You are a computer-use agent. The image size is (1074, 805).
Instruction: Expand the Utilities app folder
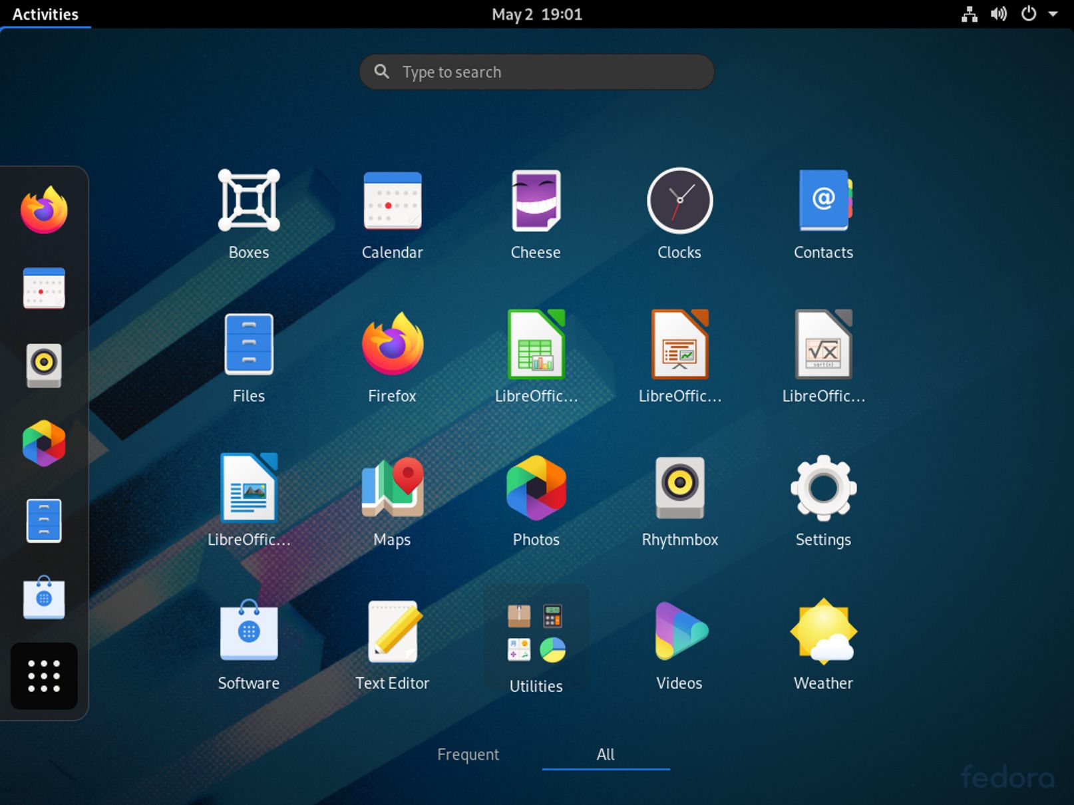[536, 639]
